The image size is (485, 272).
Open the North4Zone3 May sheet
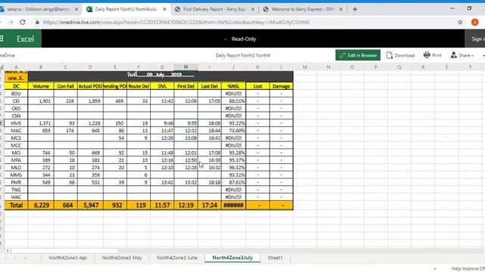(122, 258)
